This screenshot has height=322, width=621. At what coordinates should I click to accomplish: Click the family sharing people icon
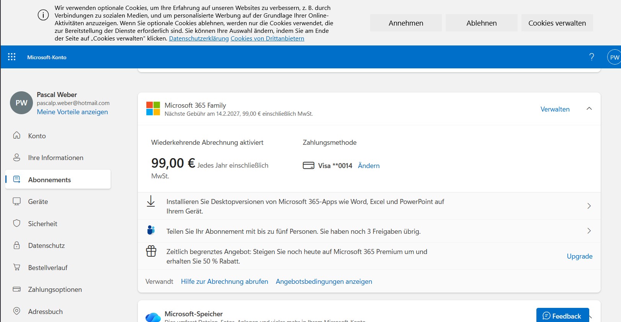[151, 230]
